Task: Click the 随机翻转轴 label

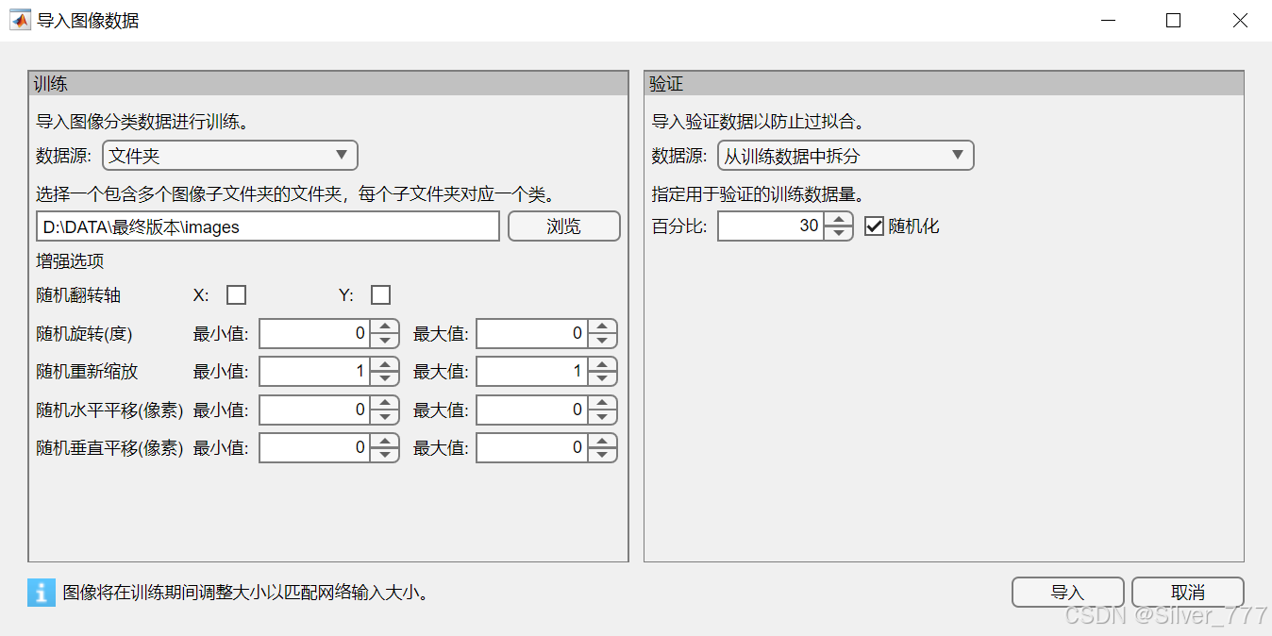Action: (x=78, y=295)
